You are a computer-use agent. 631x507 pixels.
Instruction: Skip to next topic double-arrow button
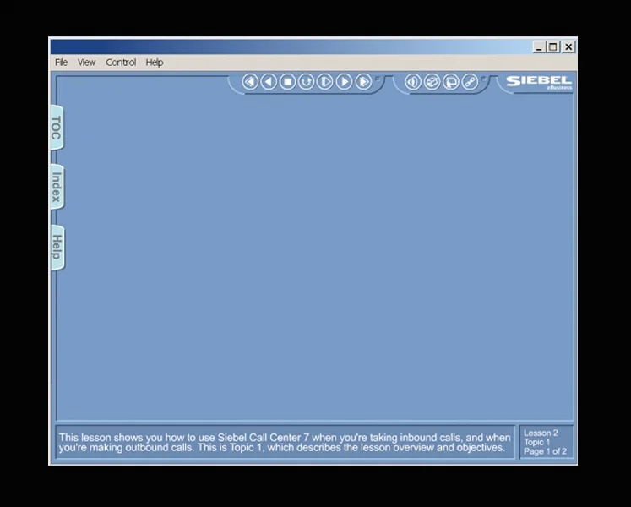pos(363,82)
